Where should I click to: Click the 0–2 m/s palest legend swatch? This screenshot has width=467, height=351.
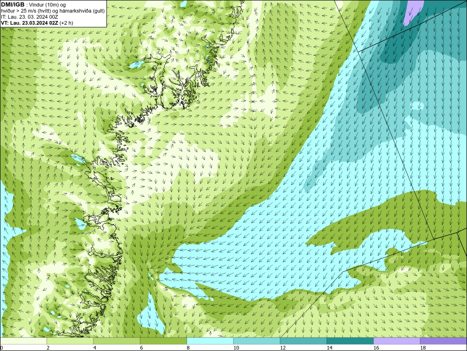[23, 341]
